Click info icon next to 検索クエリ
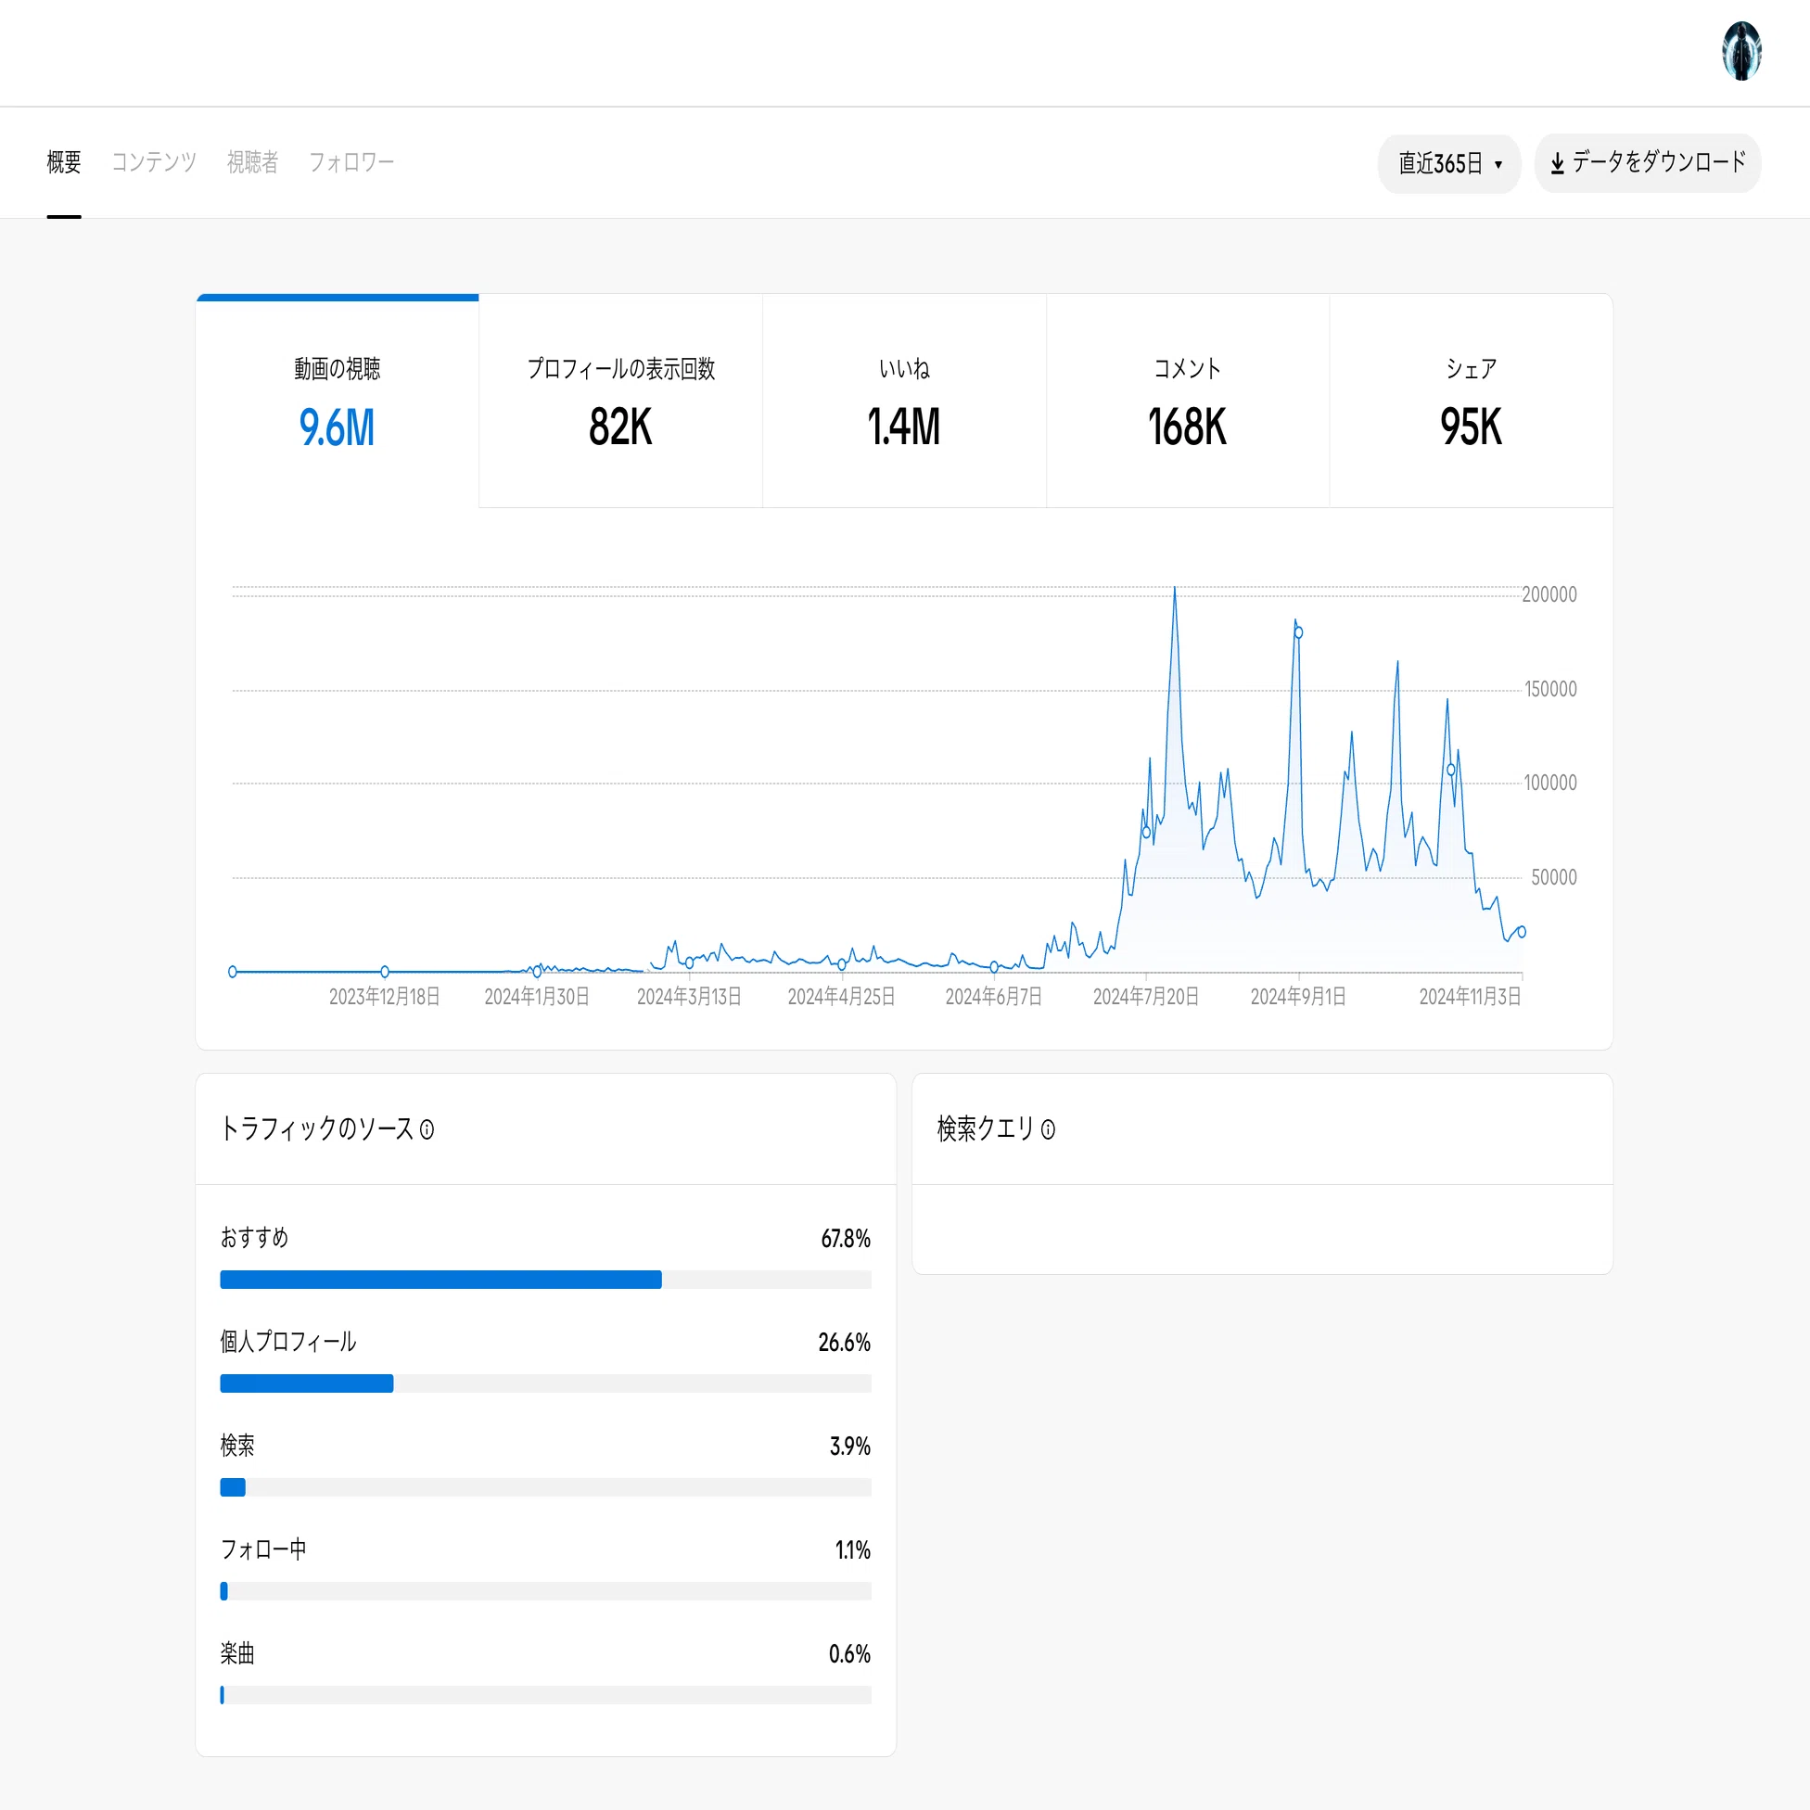Image resolution: width=1810 pixels, height=1810 pixels. (1049, 1130)
